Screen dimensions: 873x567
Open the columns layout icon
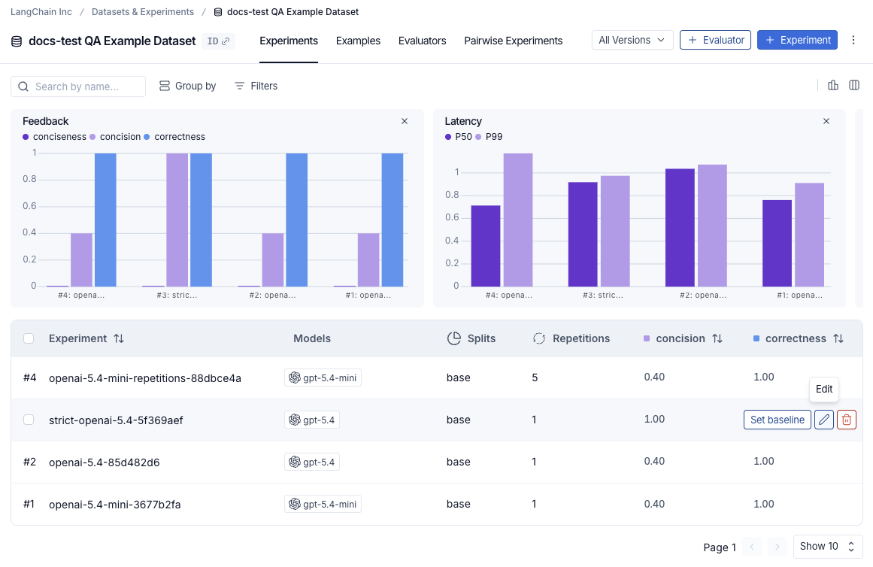(854, 85)
